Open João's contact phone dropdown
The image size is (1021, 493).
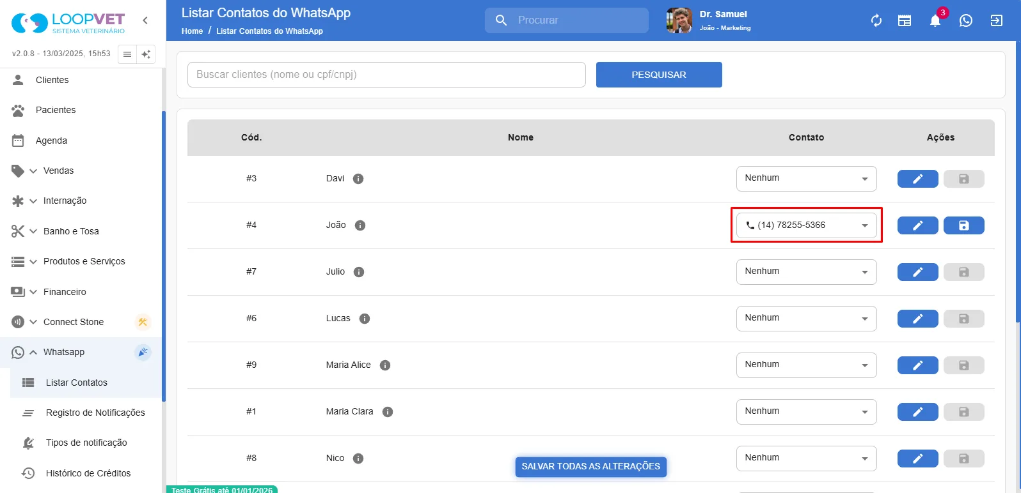click(807, 225)
